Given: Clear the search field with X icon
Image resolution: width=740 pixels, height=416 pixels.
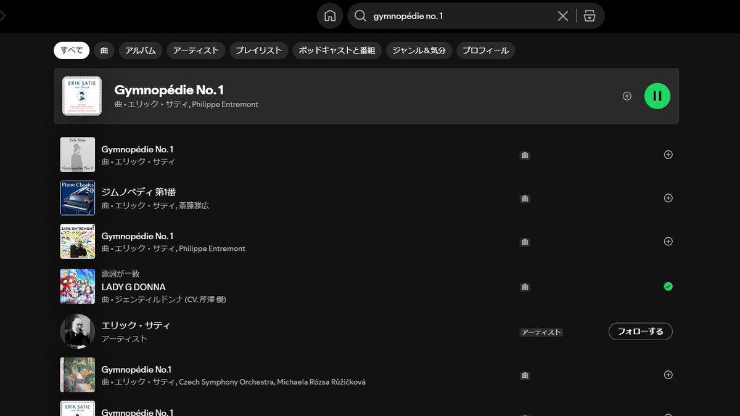Looking at the screenshot, I should click(562, 16).
